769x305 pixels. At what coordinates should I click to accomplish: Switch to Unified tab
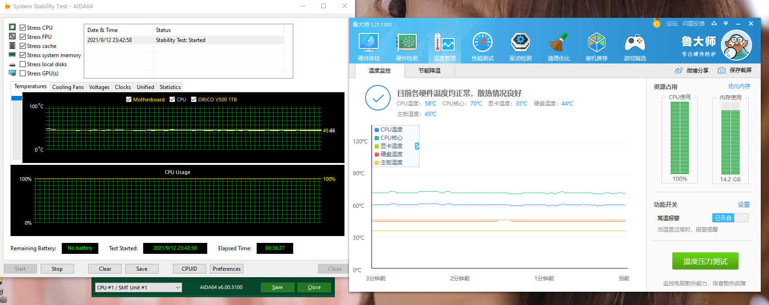click(x=145, y=87)
